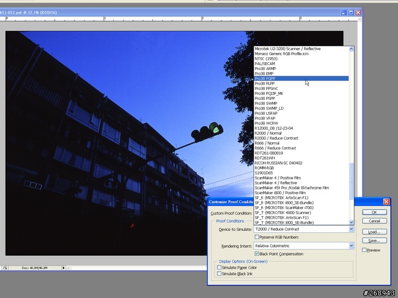Select R666 / Normal profile
The image size is (398, 298).
click(301, 143)
